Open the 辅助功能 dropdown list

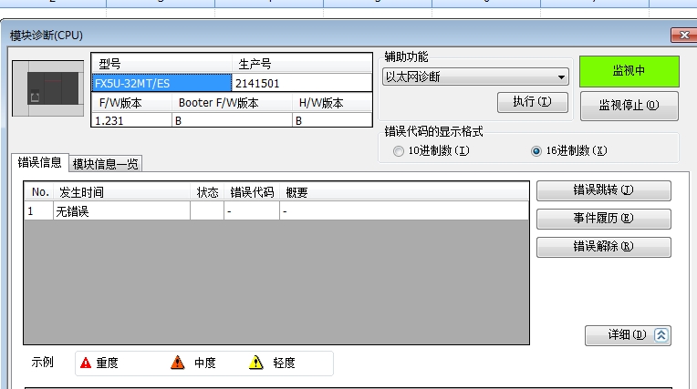562,77
